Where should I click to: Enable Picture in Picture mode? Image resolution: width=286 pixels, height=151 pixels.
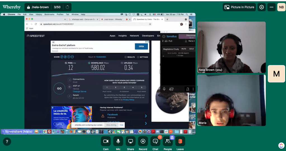point(240,7)
